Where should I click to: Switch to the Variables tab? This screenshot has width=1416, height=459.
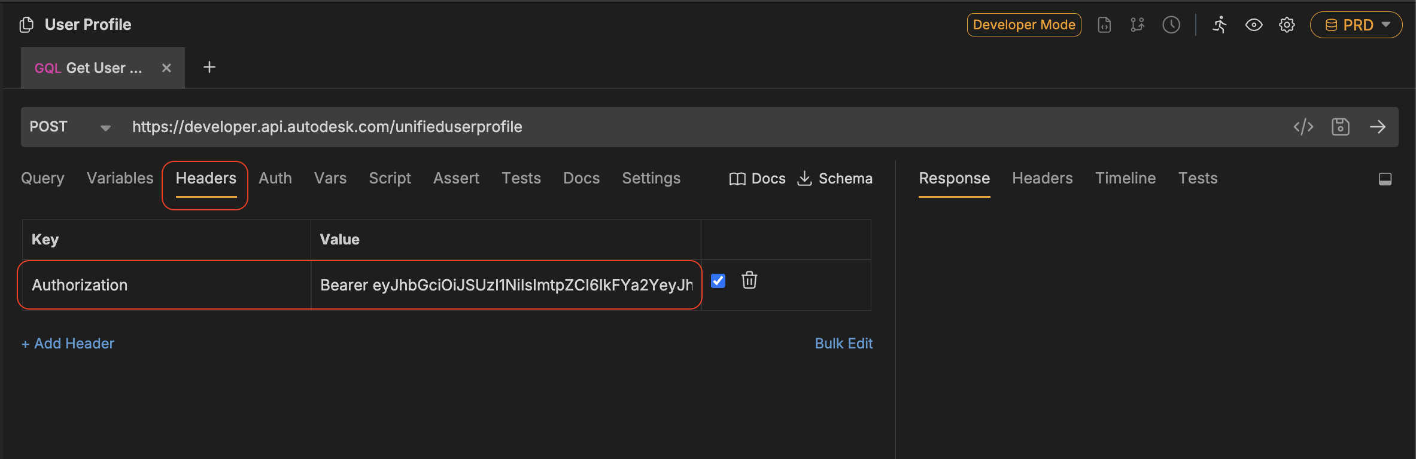point(120,178)
